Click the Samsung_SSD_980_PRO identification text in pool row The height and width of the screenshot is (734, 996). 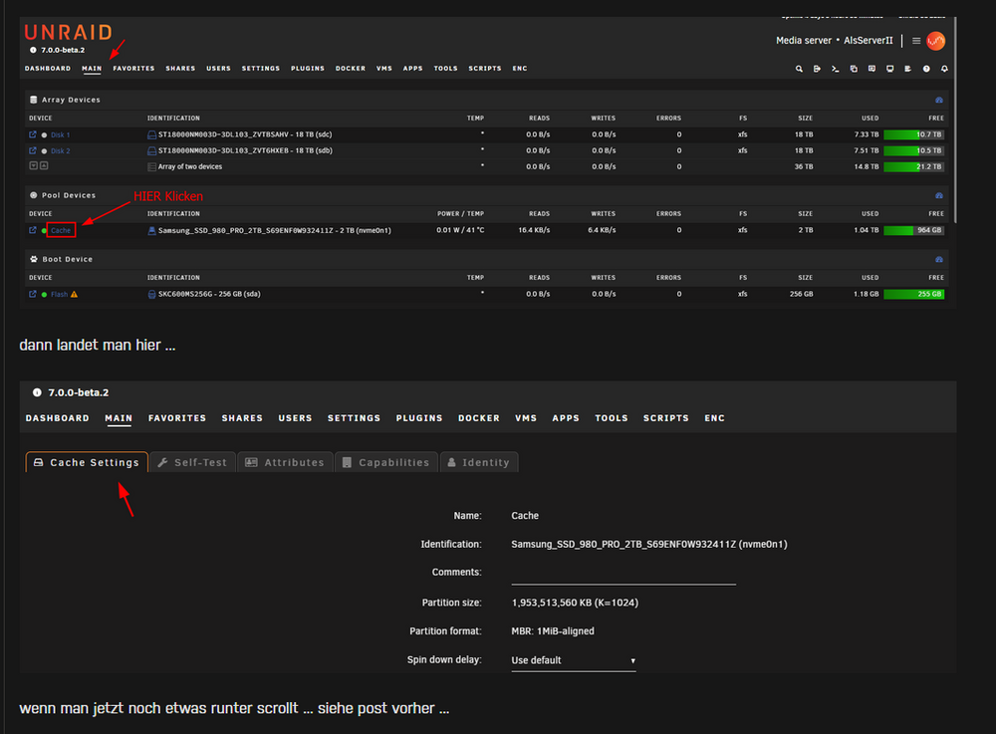pyautogui.click(x=275, y=230)
